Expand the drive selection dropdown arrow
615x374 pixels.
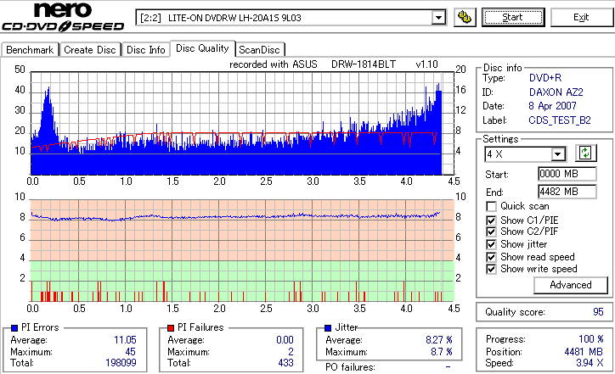(x=438, y=18)
